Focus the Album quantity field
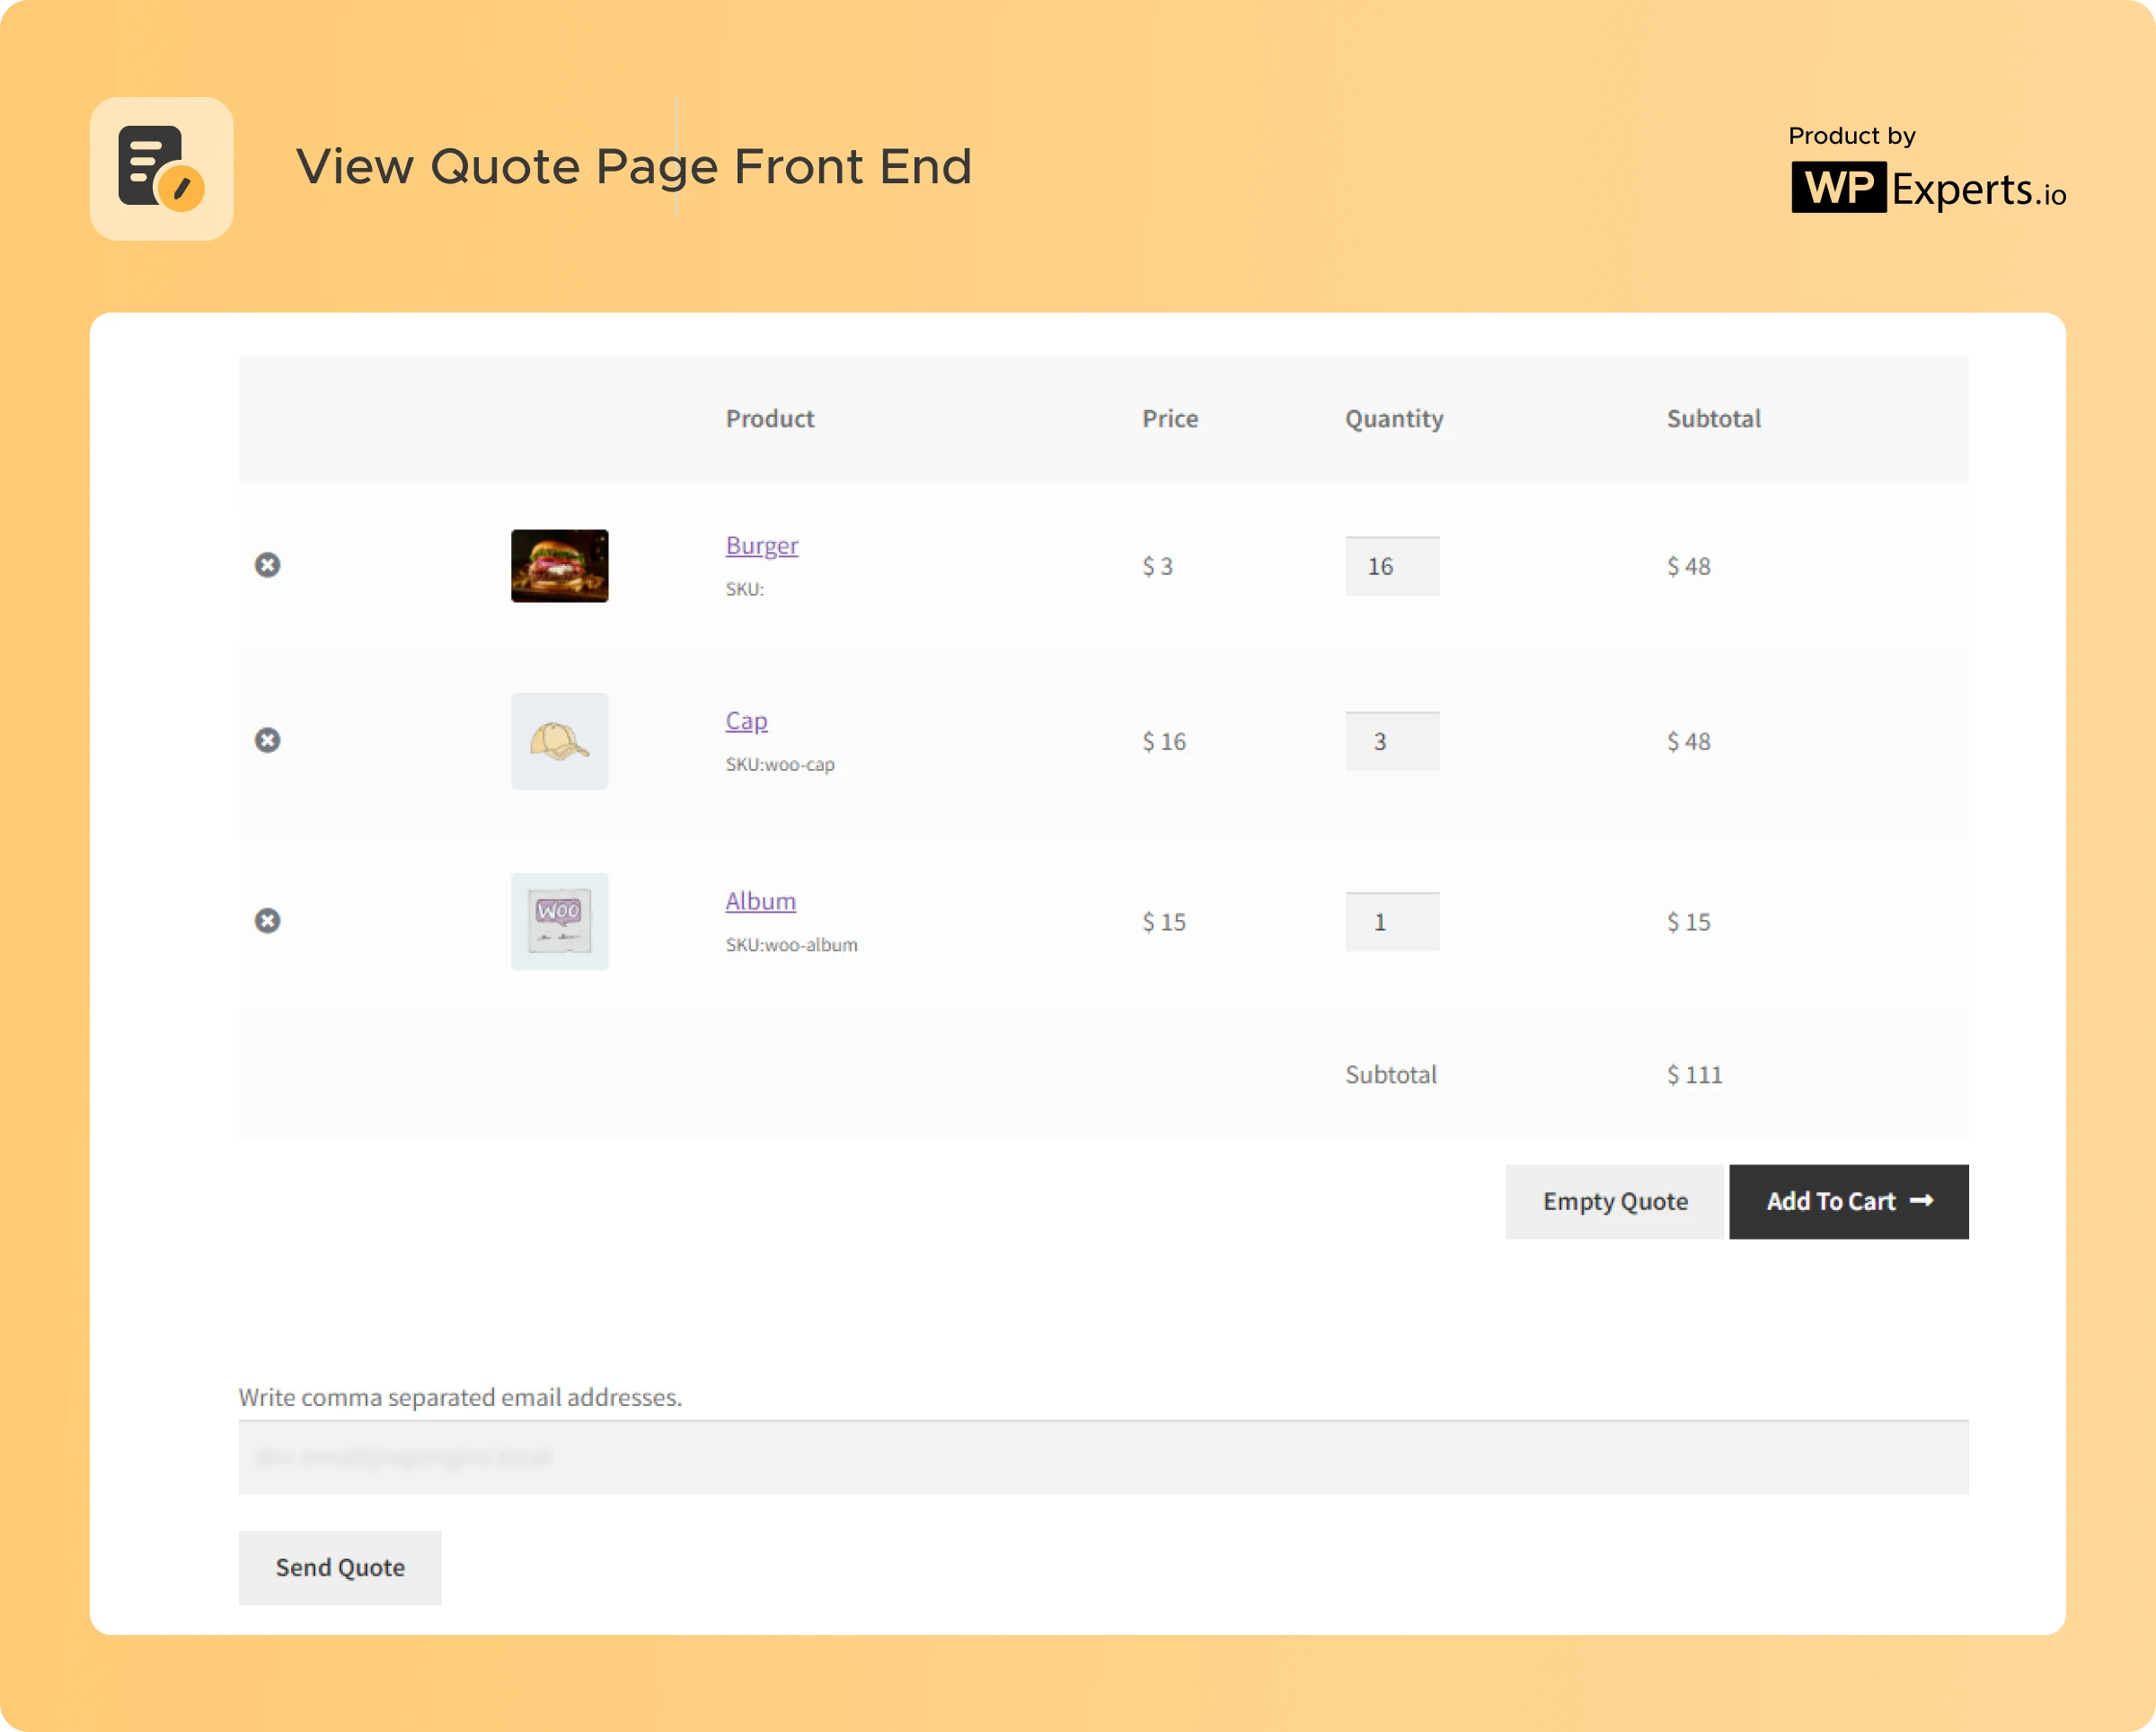The height and width of the screenshot is (1732, 2156). pyautogui.click(x=1392, y=921)
